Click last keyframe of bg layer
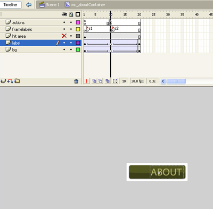This screenshot has height=209, width=213. [x=140, y=51]
